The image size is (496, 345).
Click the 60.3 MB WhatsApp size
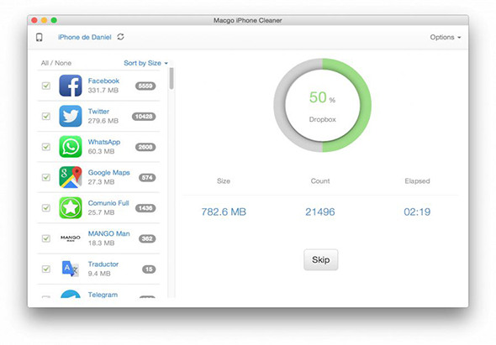(x=101, y=151)
